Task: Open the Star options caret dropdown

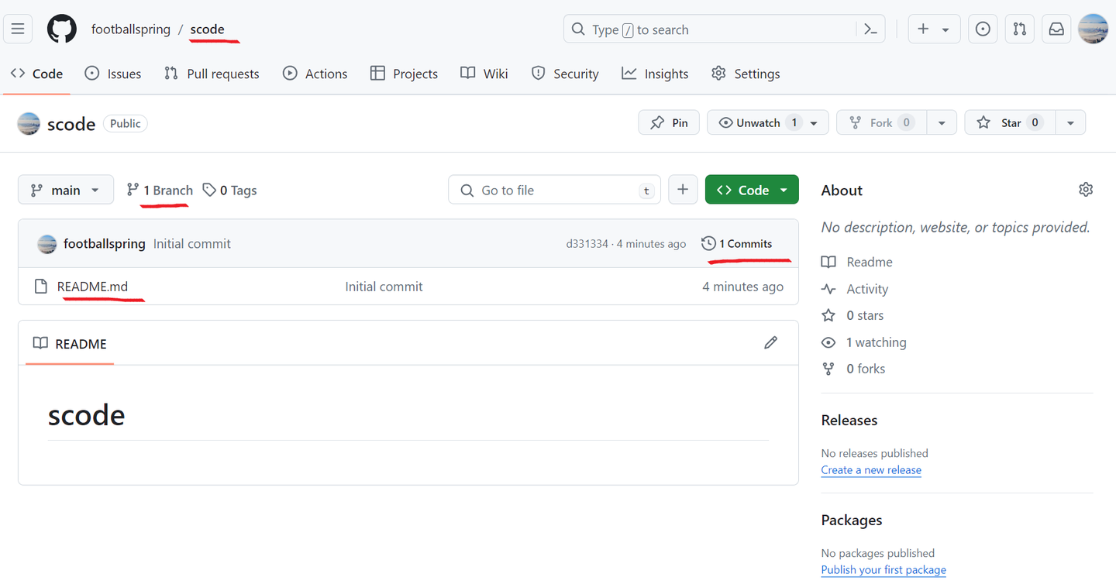Action: tap(1070, 122)
